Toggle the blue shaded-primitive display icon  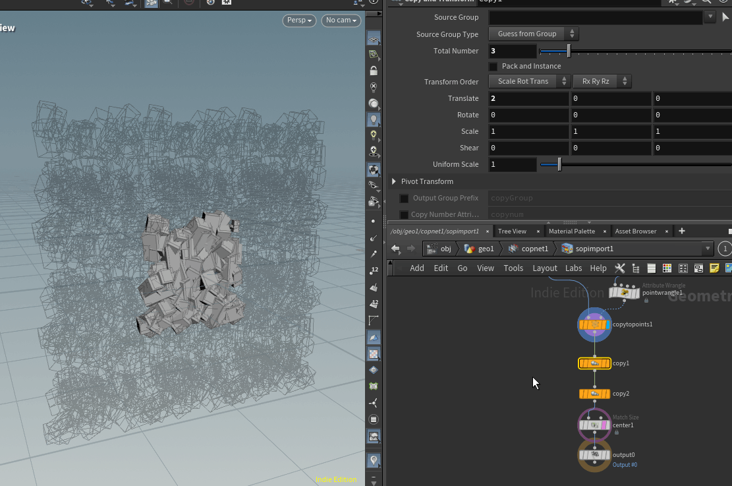pyautogui.click(x=374, y=338)
